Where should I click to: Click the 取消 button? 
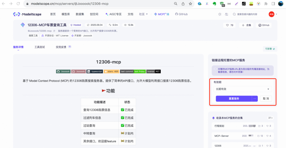click(266, 99)
